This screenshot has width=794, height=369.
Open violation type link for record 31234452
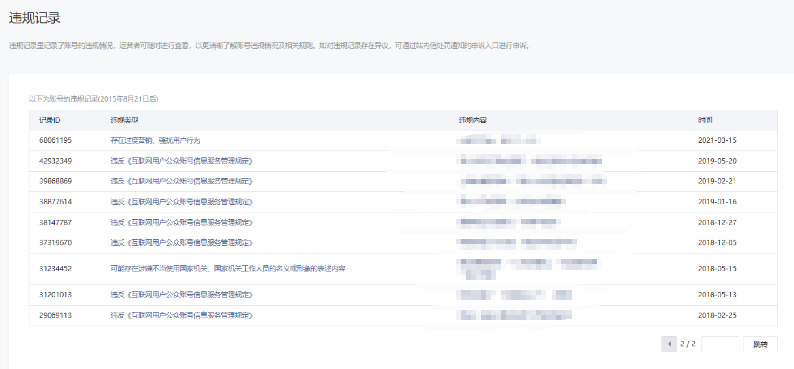[x=228, y=268]
